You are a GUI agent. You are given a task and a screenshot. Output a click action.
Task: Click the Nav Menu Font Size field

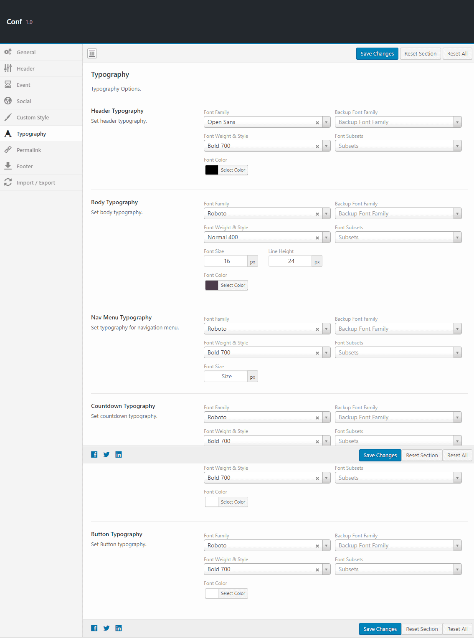pos(226,377)
